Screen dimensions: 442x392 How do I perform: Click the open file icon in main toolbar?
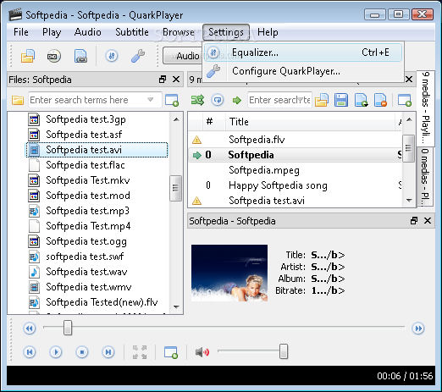pyautogui.click(x=28, y=56)
